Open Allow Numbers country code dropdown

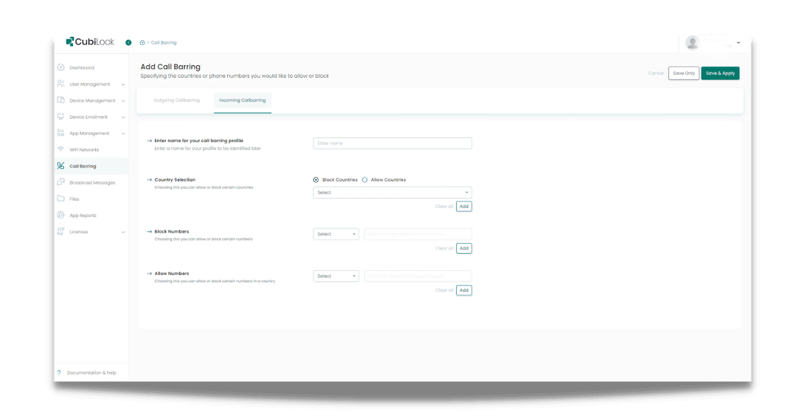336,276
